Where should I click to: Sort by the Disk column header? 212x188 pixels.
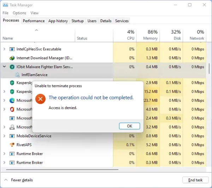tap(171, 35)
